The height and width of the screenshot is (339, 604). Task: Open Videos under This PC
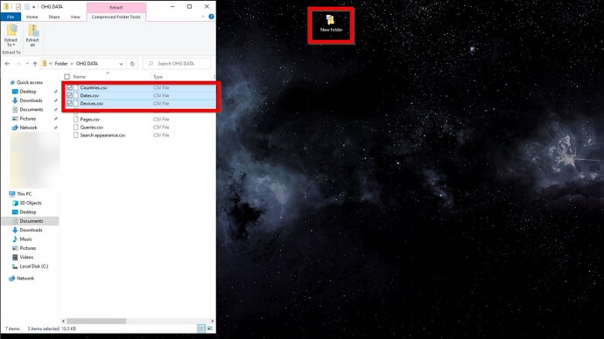[26, 257]
